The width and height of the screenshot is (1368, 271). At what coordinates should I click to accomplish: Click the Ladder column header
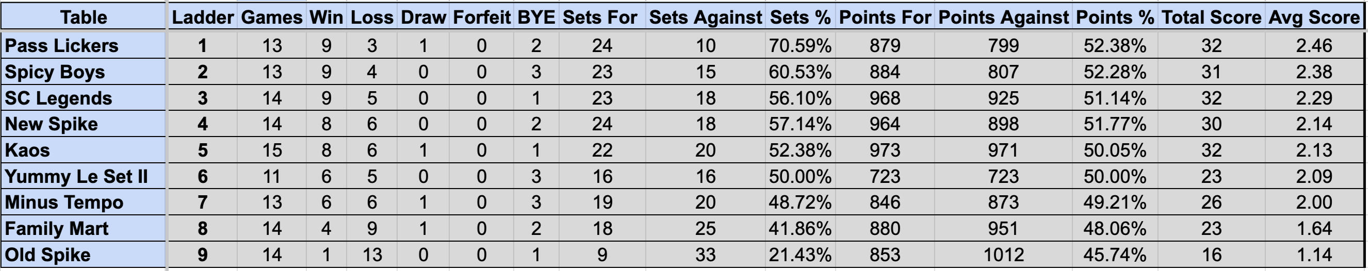(x=202, y=17)
